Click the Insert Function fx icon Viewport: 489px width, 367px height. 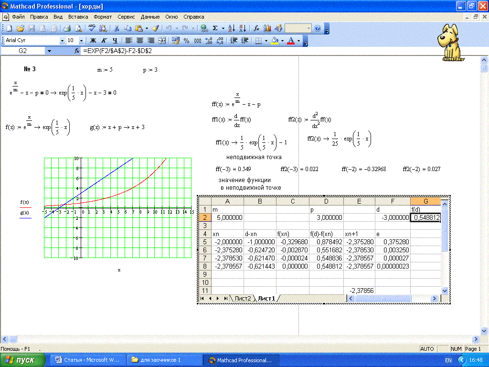[256, 28]
